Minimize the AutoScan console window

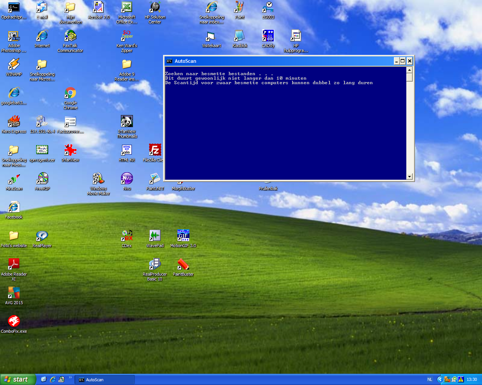[x=397, y=61]
